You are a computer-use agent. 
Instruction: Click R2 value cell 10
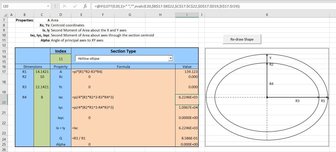[42, 77]
